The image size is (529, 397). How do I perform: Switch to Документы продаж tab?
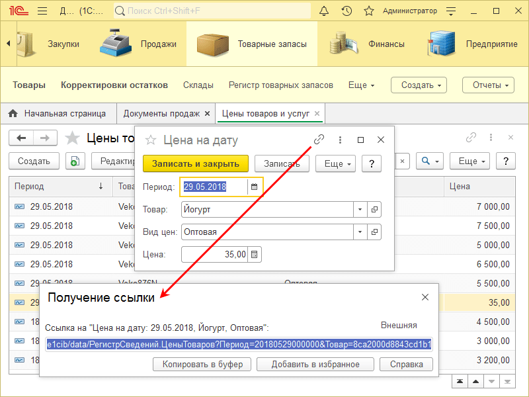(161, 114)
